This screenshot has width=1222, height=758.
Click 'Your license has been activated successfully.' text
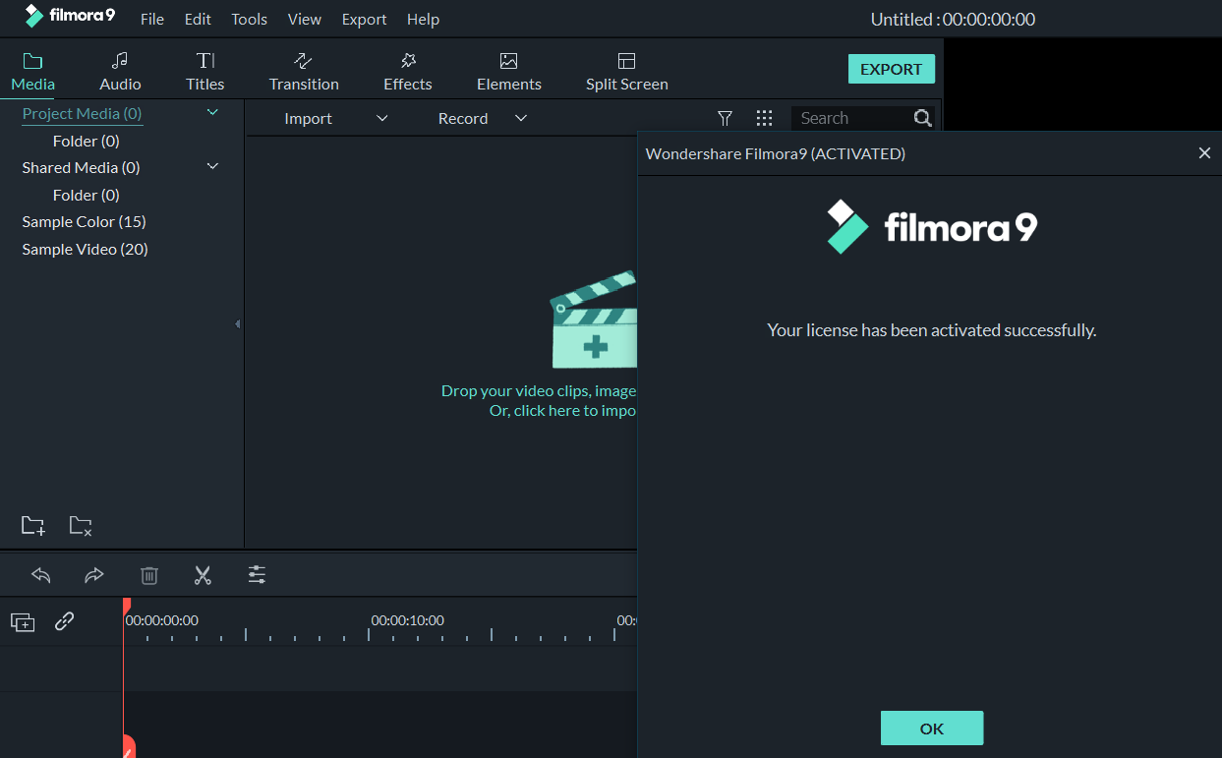[x=931, y=330]
